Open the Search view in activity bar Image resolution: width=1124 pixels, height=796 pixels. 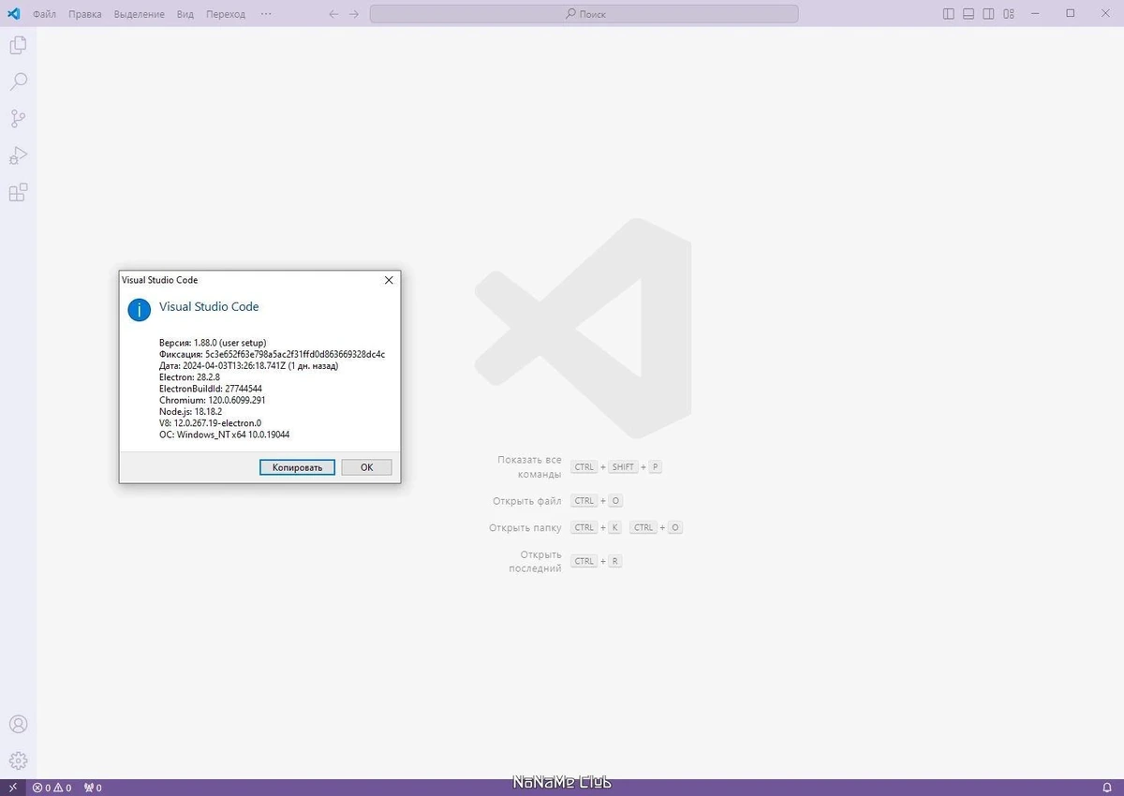(18, 81)
